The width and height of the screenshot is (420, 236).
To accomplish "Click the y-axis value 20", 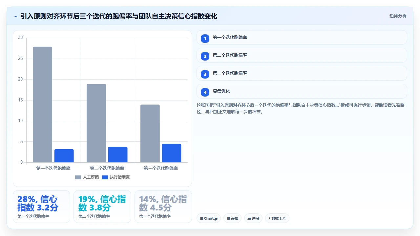I will point(20,79).
